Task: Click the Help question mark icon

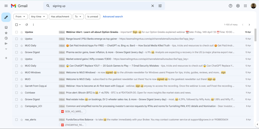Action: coord(230,6)
